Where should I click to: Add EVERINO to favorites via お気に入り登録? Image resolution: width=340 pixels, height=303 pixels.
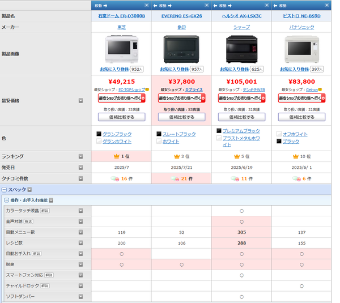tap(175, 69)
